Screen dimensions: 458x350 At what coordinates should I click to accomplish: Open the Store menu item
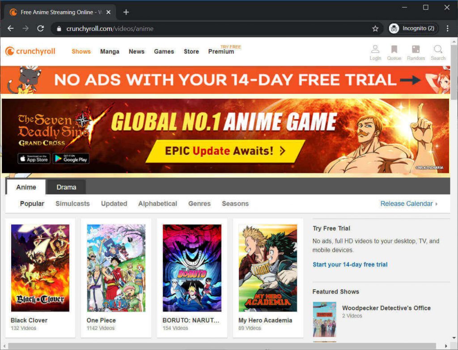tap(191, 51)
